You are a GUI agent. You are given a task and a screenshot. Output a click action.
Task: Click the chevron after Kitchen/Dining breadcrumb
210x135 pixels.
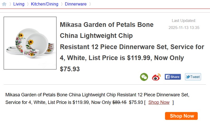coord(62,4)
